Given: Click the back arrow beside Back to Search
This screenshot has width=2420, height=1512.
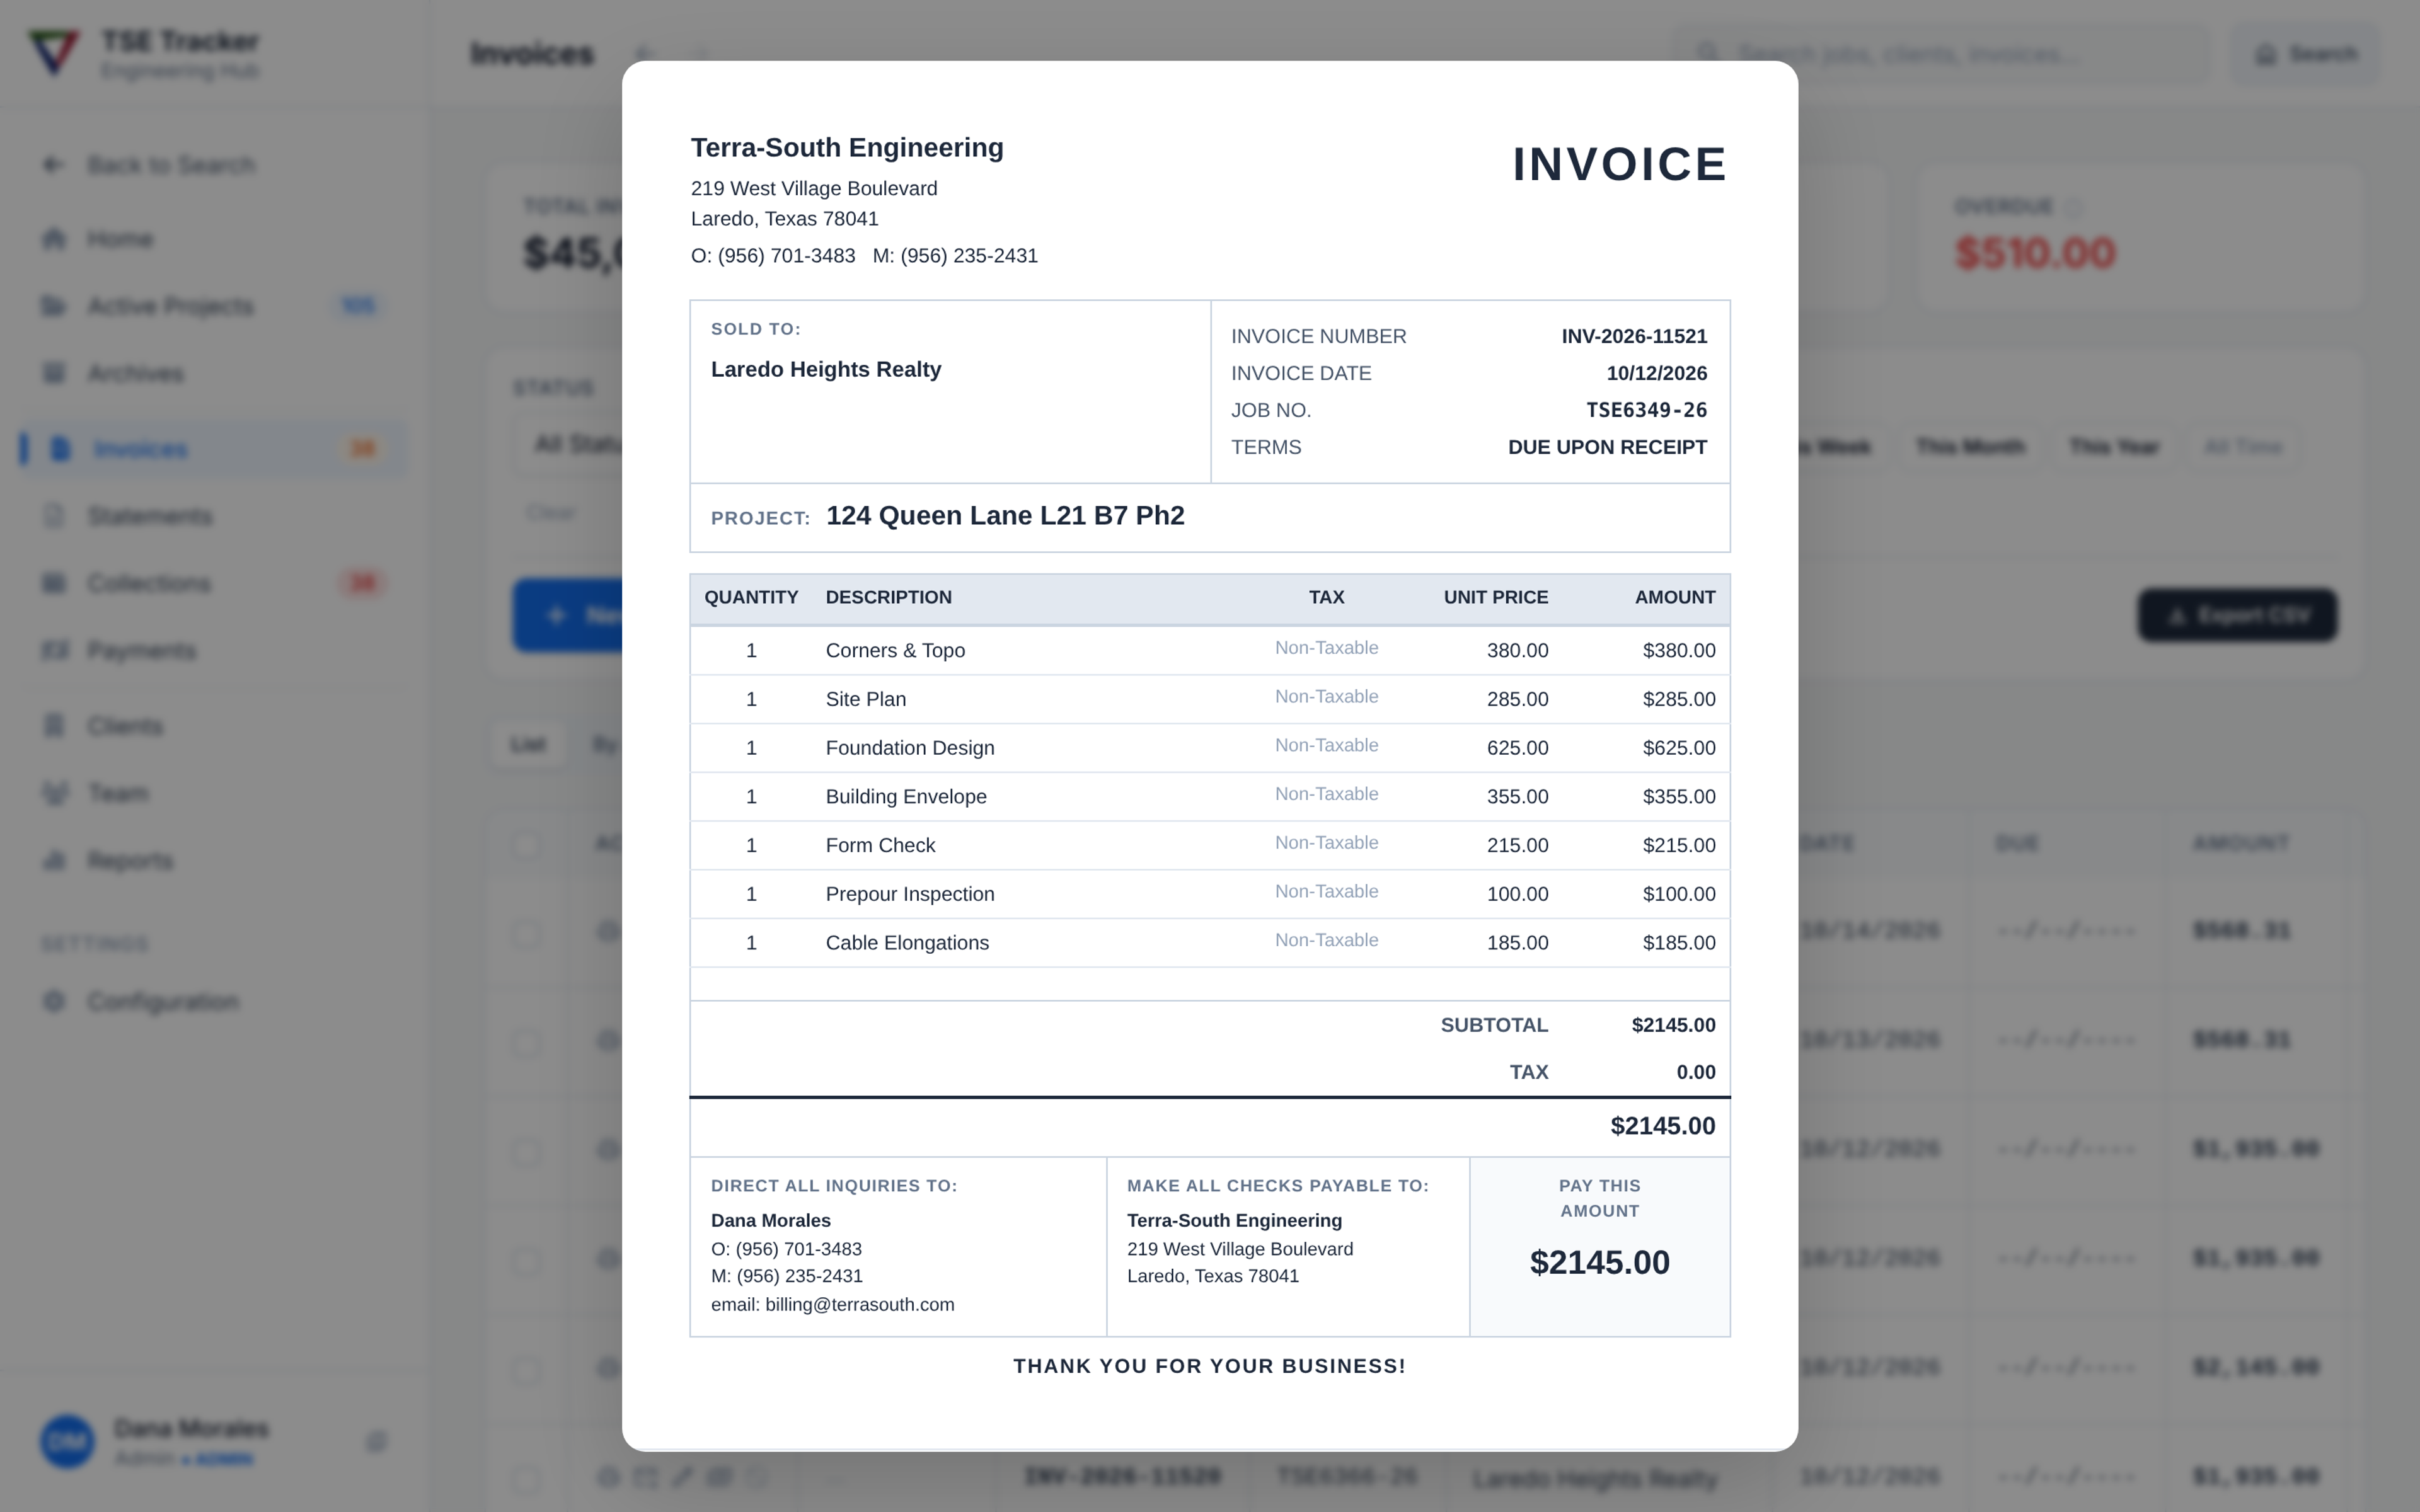Looking at the screenshot, I should coord(54,165).
